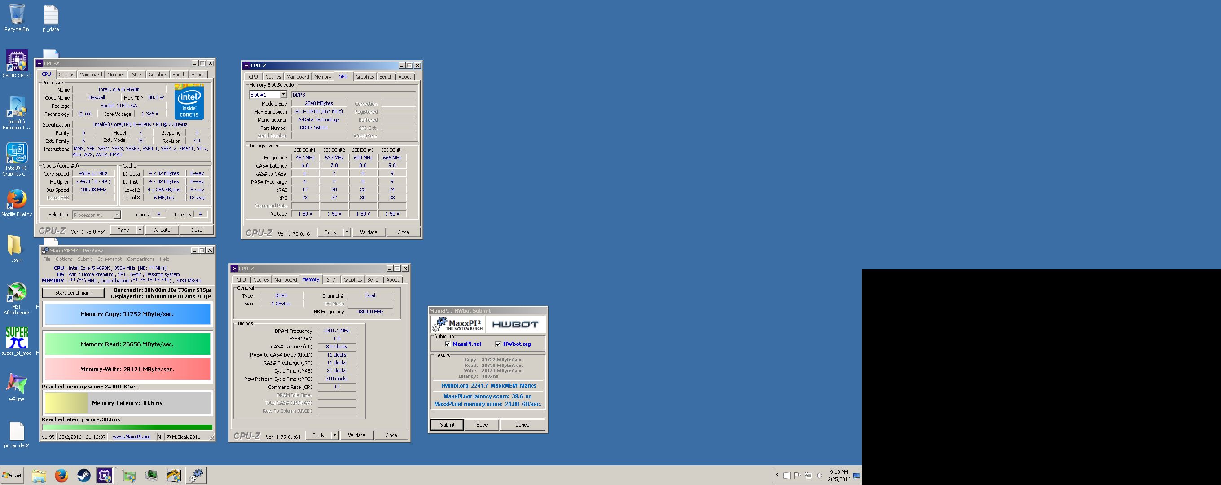Open the Screenshot menu in MaxxMEM²
The image size is (1221, 485).
click(x=110, y=259)
